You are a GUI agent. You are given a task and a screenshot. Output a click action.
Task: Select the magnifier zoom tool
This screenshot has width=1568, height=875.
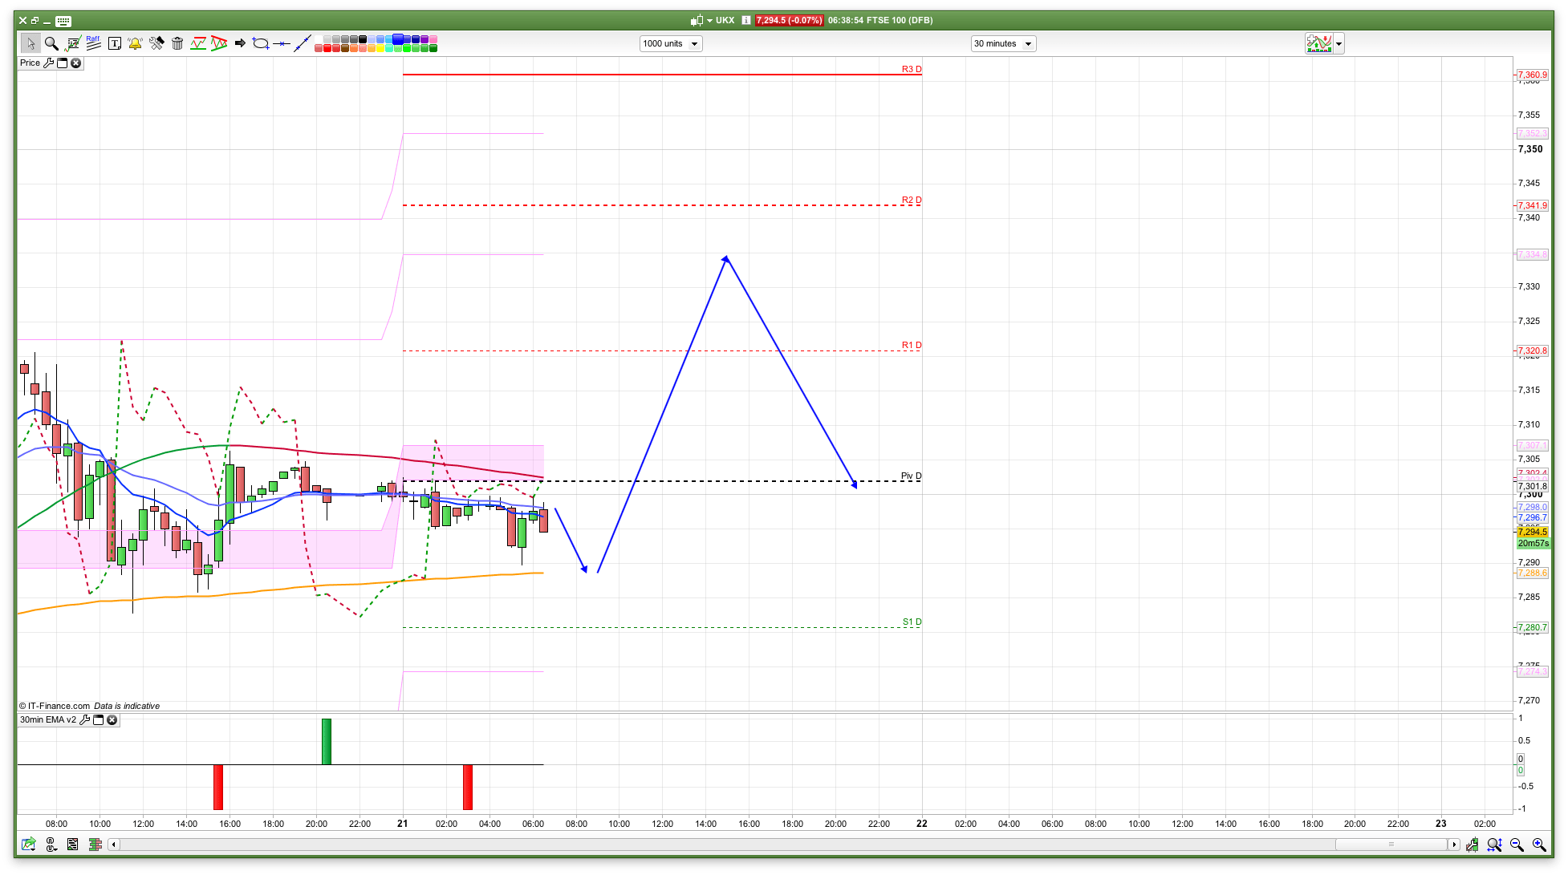(51, 43)
